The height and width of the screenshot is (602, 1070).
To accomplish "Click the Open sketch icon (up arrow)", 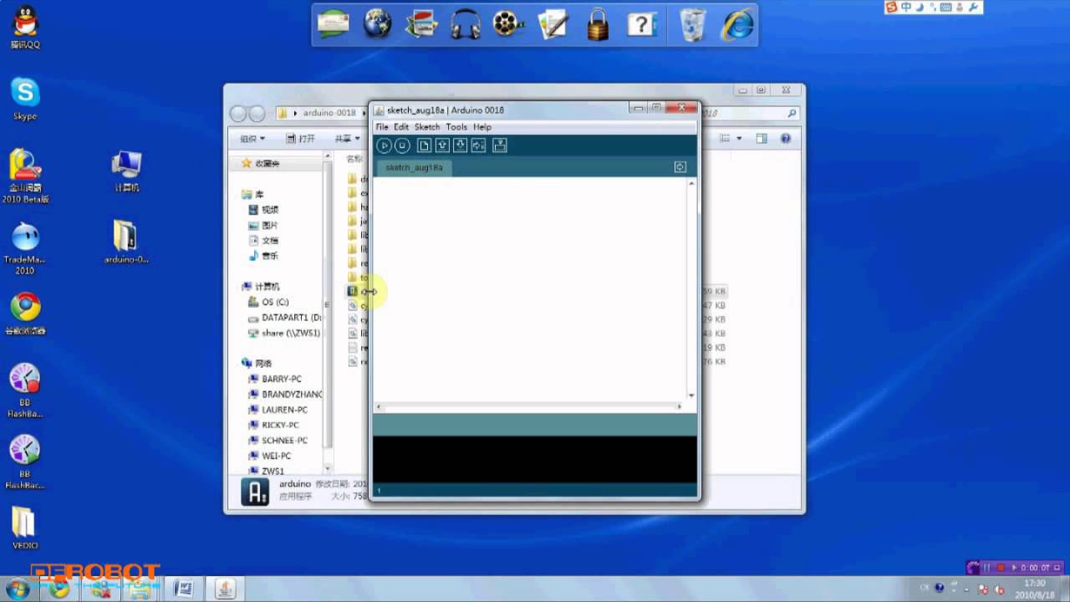I will point(442,145).
